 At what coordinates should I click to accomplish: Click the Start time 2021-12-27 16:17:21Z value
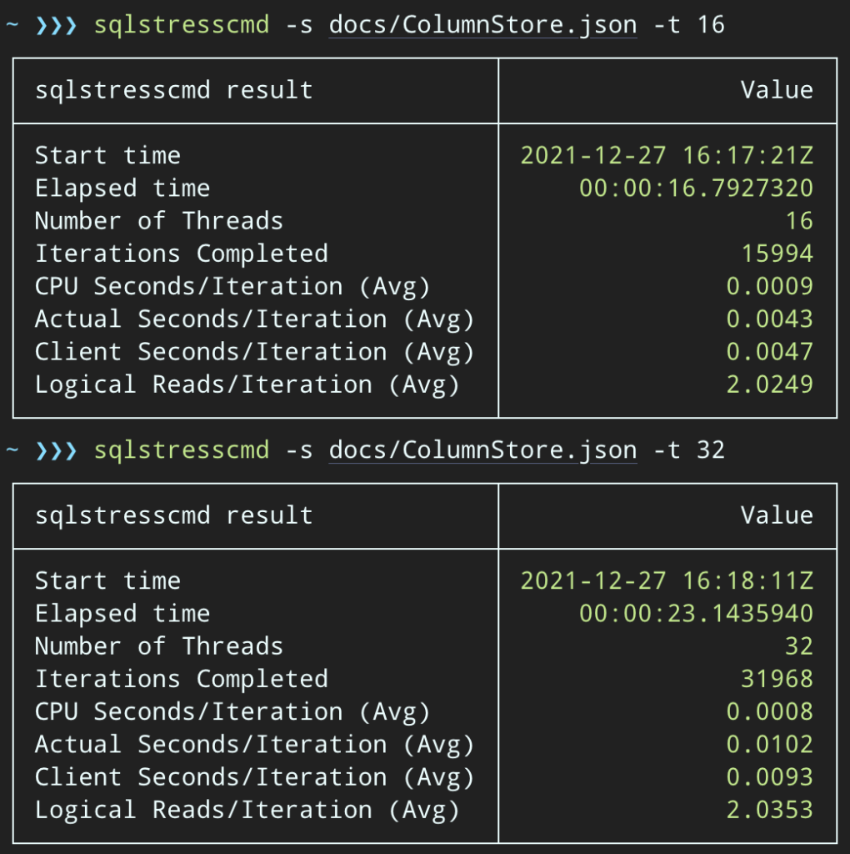click(x=667, y=154)
